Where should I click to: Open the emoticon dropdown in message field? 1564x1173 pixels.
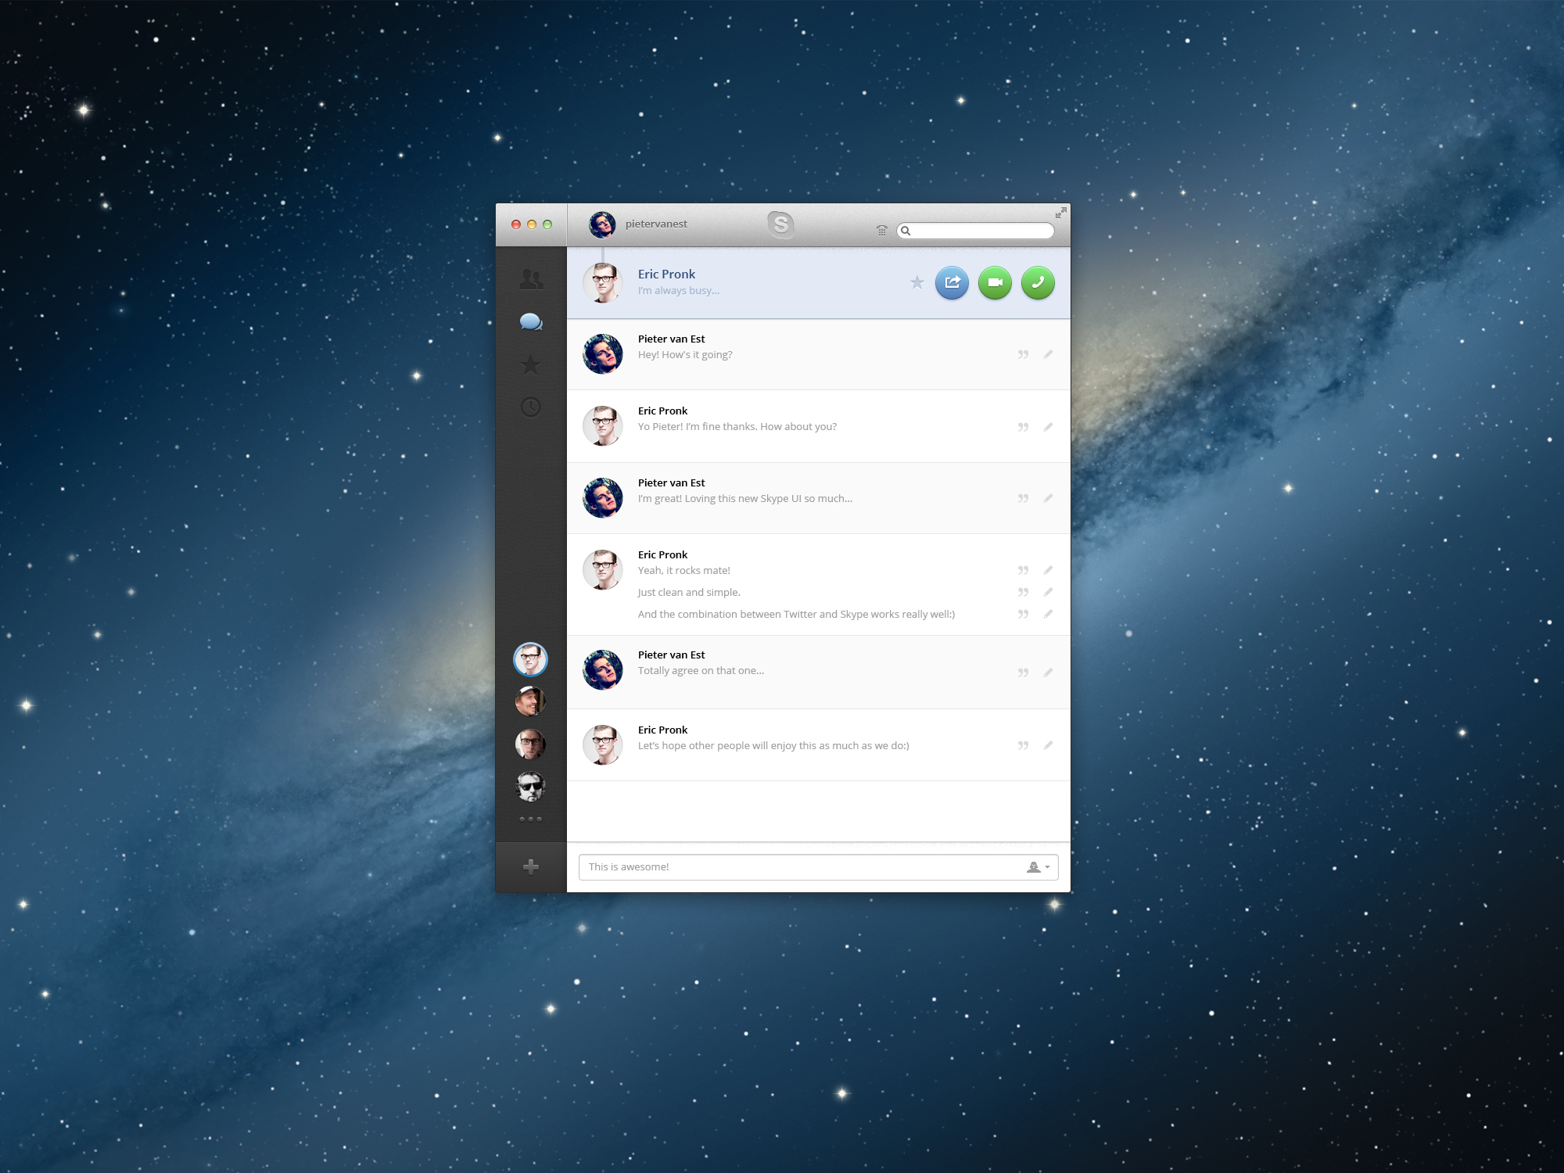tap(1038, 867)
